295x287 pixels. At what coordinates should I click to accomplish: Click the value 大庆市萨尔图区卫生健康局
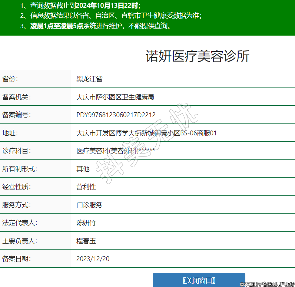point(115,97)
